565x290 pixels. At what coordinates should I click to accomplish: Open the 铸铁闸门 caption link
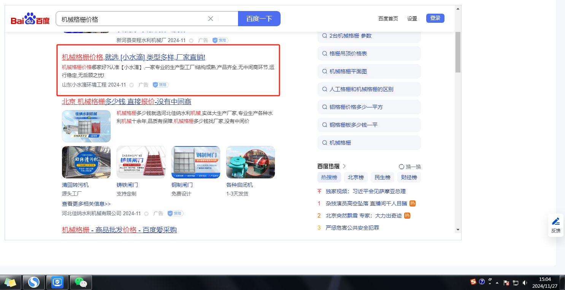(127, 185)
